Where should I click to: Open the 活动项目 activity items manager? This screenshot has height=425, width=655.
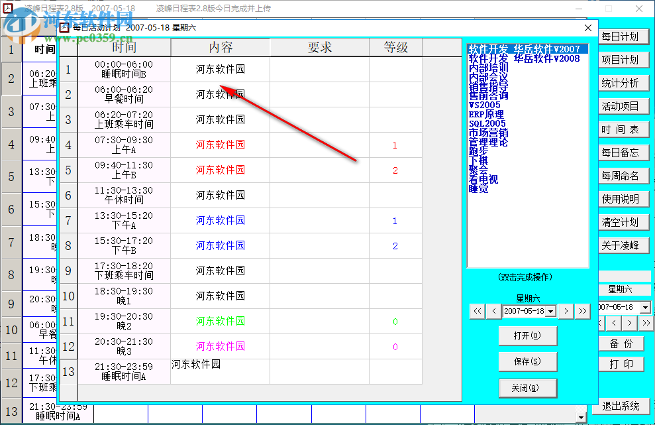coord(623,106)
